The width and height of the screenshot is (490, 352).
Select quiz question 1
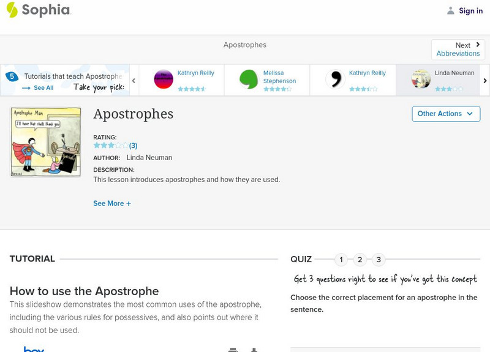341,260
